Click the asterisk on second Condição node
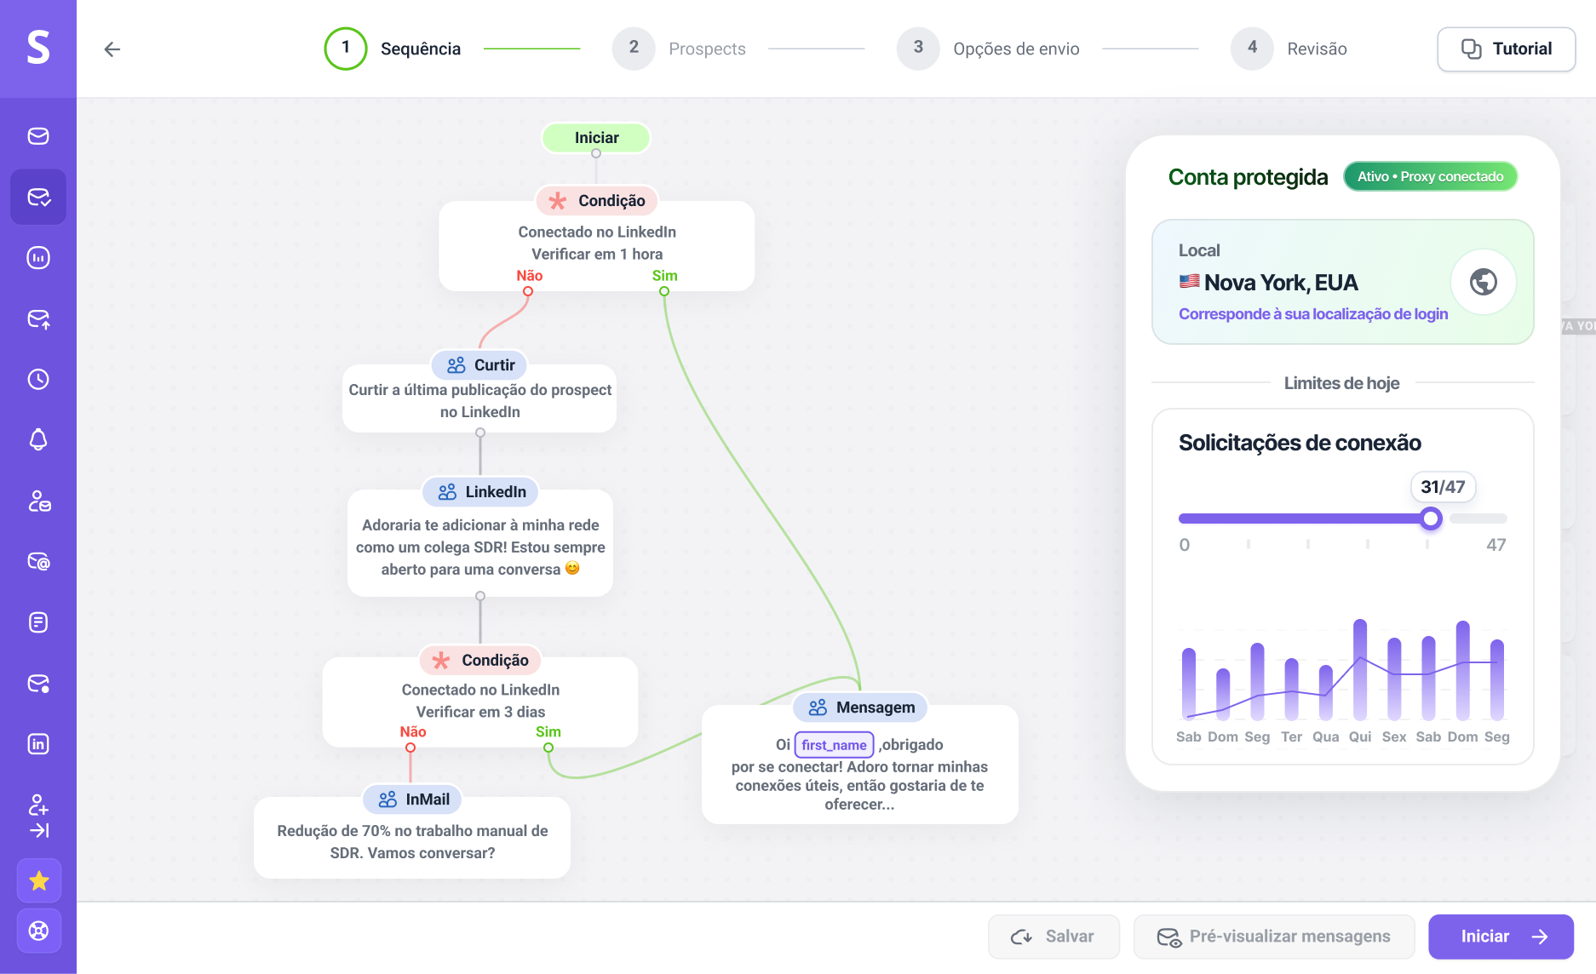1596x974 pixels. (441, 661)
